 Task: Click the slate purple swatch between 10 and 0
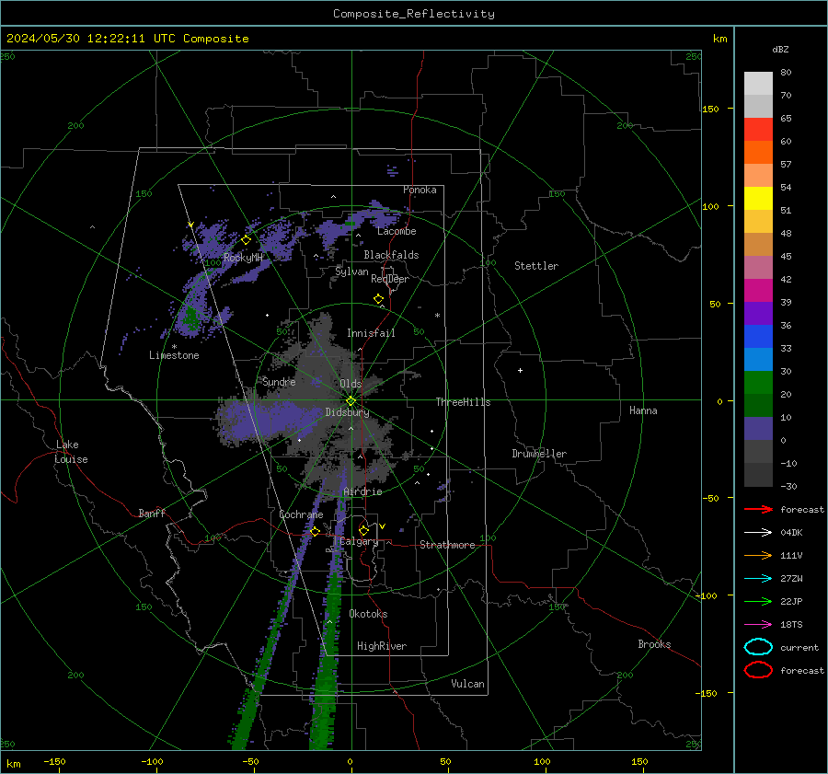tap(758, 429)
